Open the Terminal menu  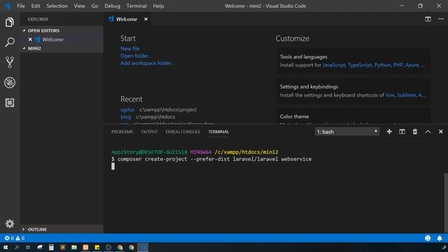[x=136, y=6]
